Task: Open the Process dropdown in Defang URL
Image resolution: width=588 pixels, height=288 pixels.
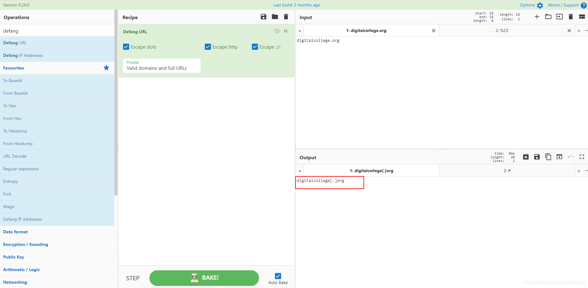Action: click(x=162, y=66)
